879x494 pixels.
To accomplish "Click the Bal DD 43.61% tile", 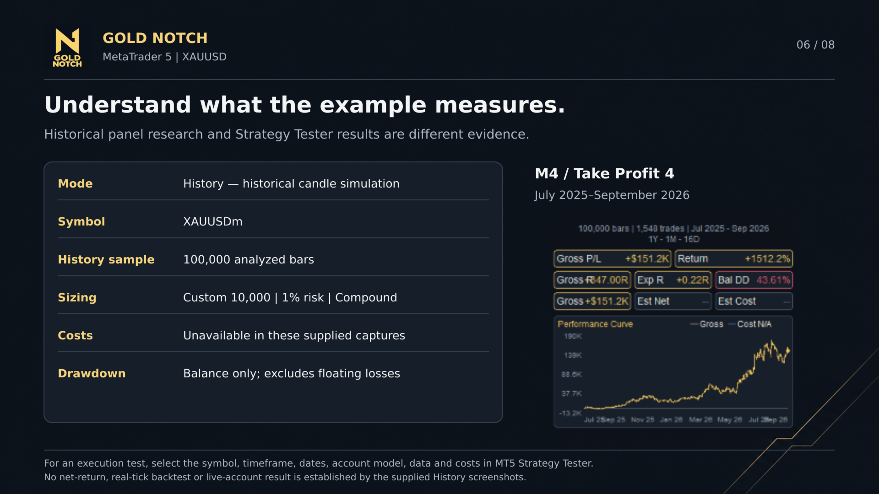I will [x=754, y=280].
